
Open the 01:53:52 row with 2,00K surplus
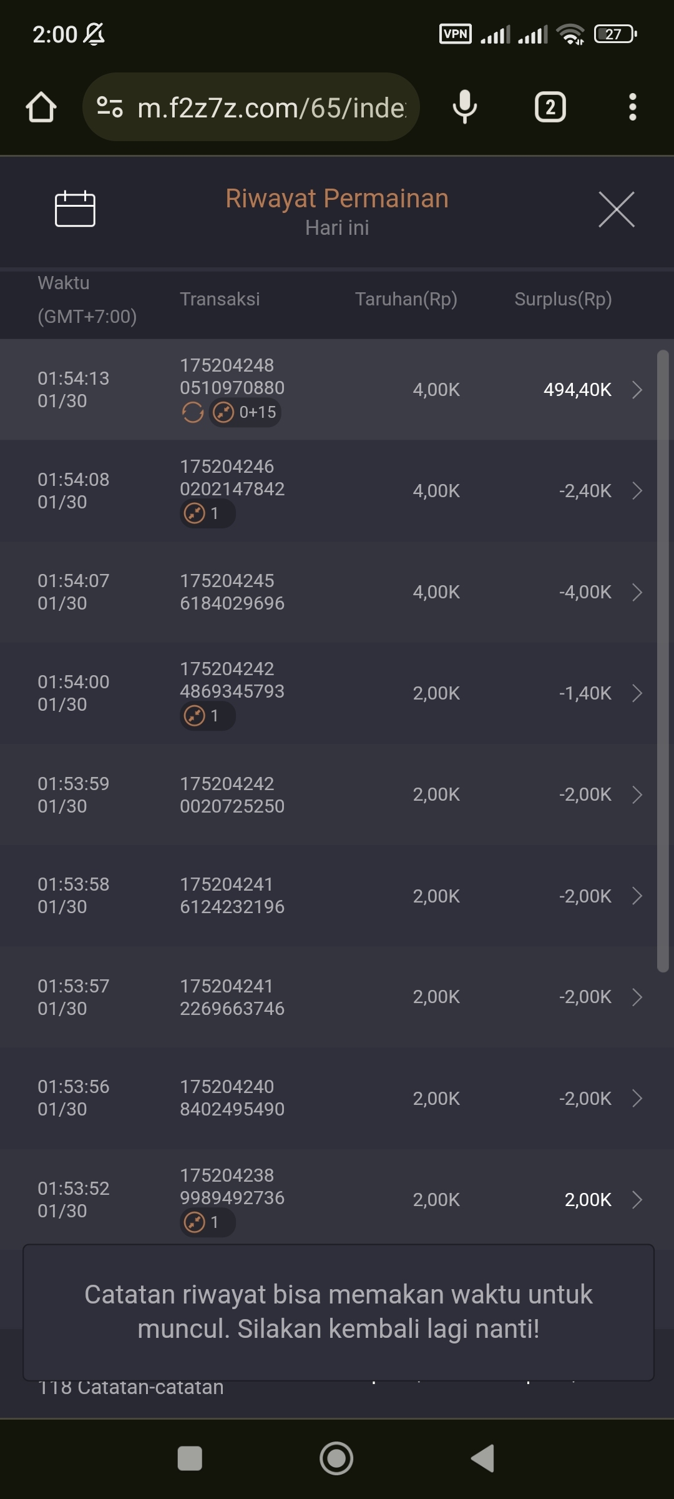tap(637, 1199)
